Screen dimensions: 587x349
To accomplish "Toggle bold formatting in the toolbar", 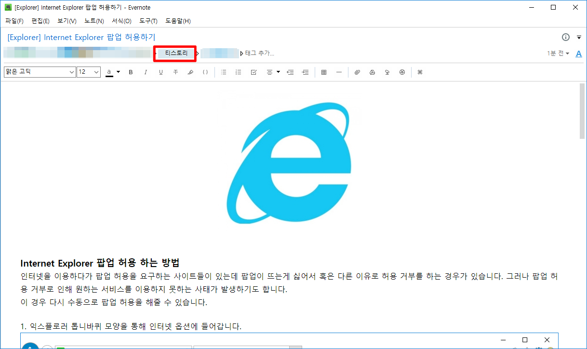I will coord(131,72).
